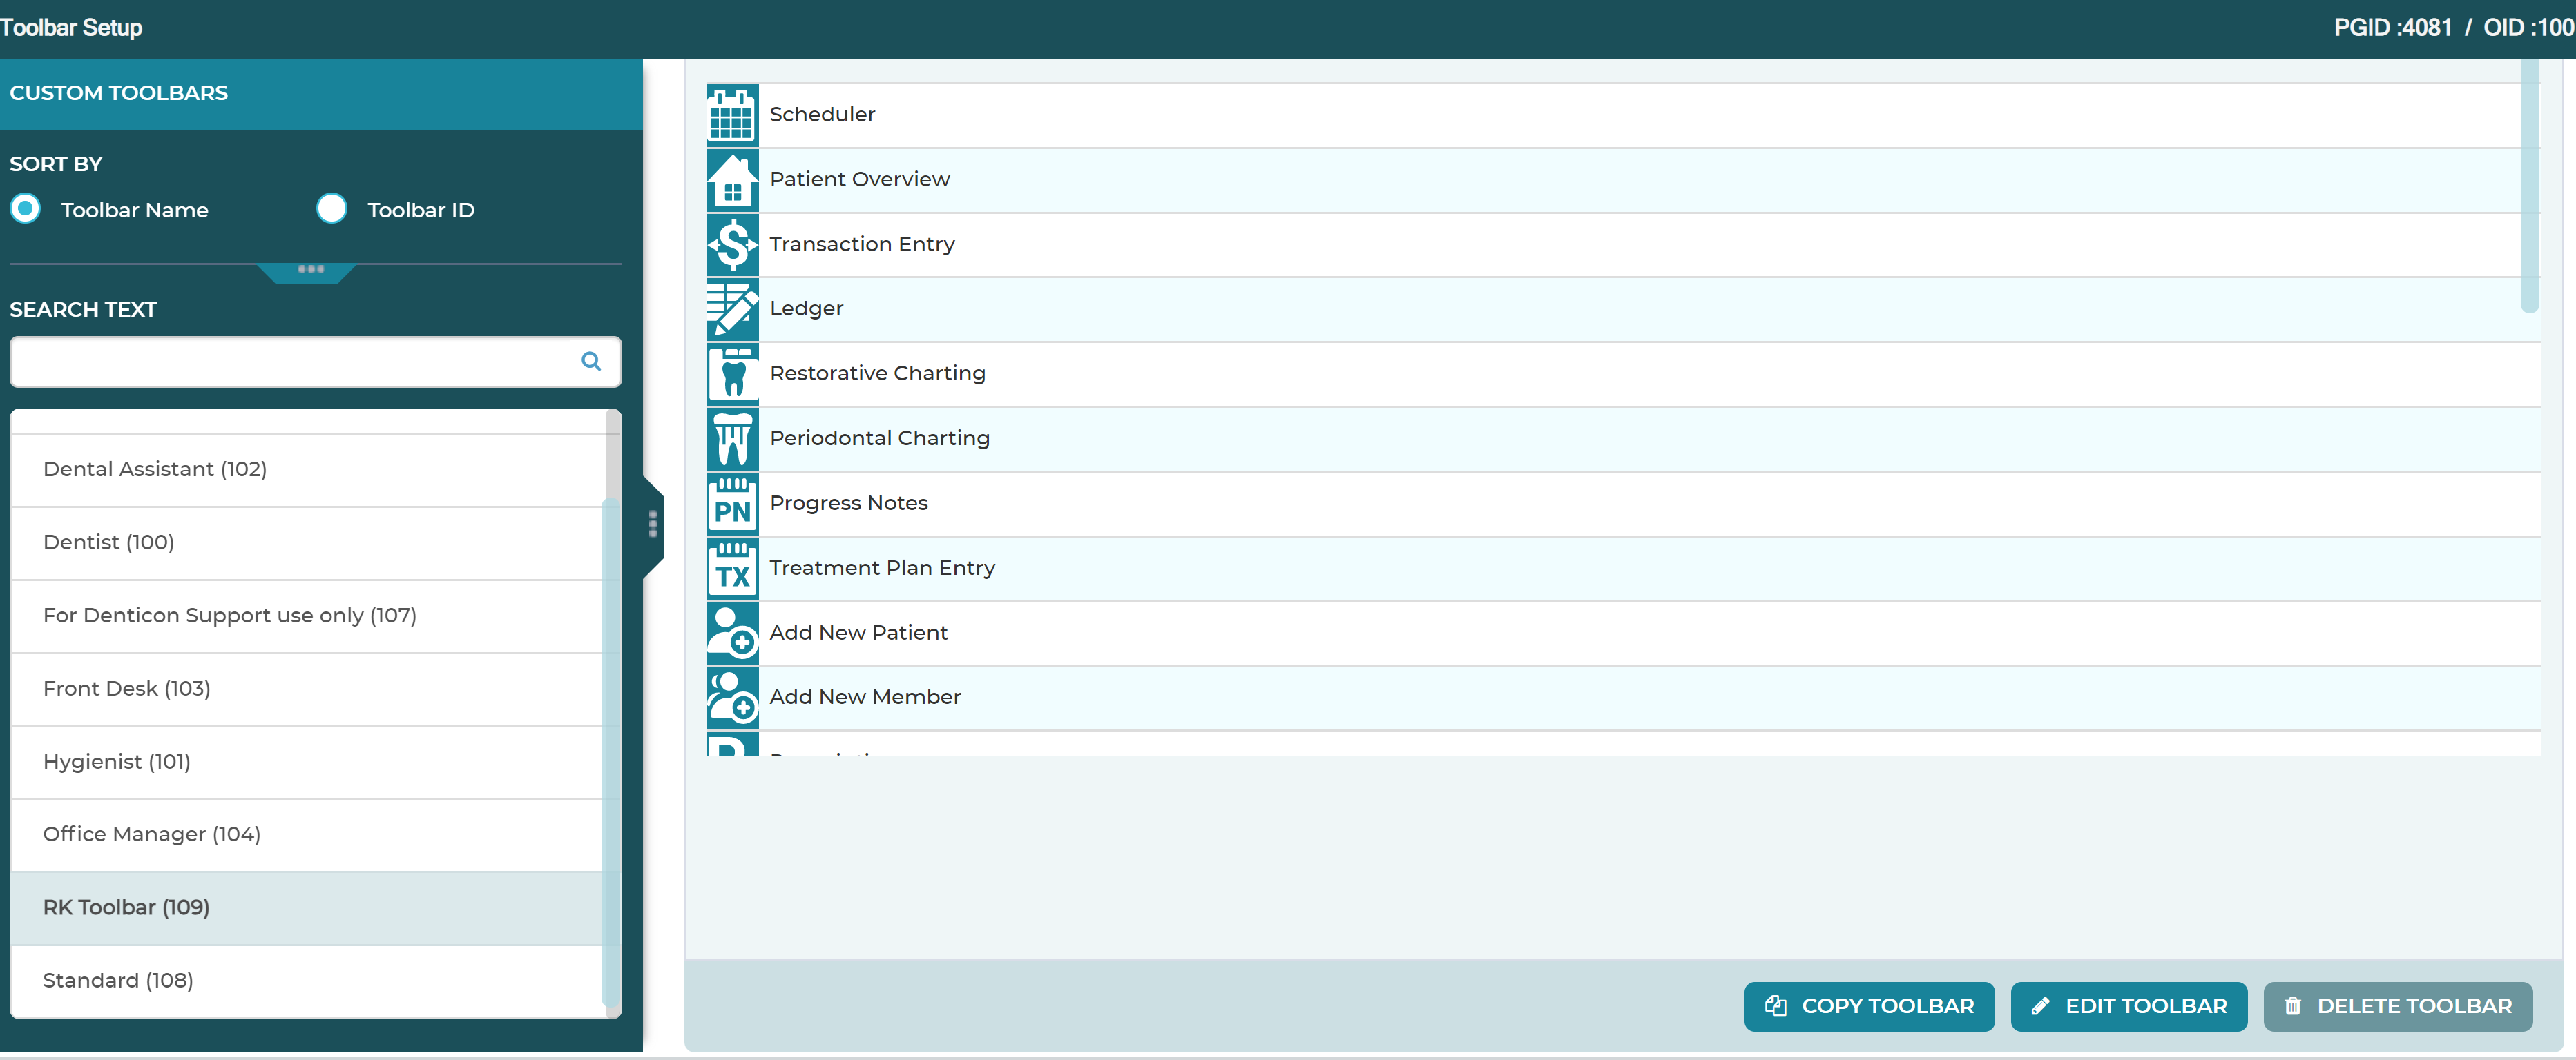Click the search magnifier icon
Screen dimensions: 2576x1060
tap(591, 362)
